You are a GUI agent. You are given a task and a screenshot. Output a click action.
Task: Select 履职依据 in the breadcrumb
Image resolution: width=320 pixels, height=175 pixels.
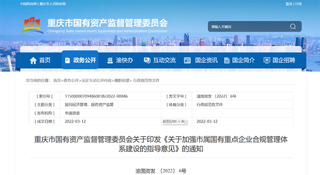[122, 80]
